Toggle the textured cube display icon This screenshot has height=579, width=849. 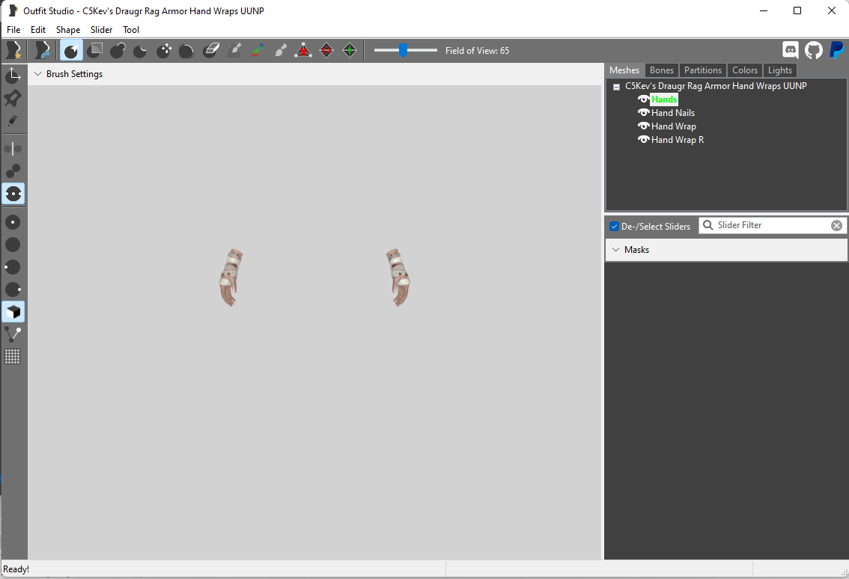[x=13, y=312]
